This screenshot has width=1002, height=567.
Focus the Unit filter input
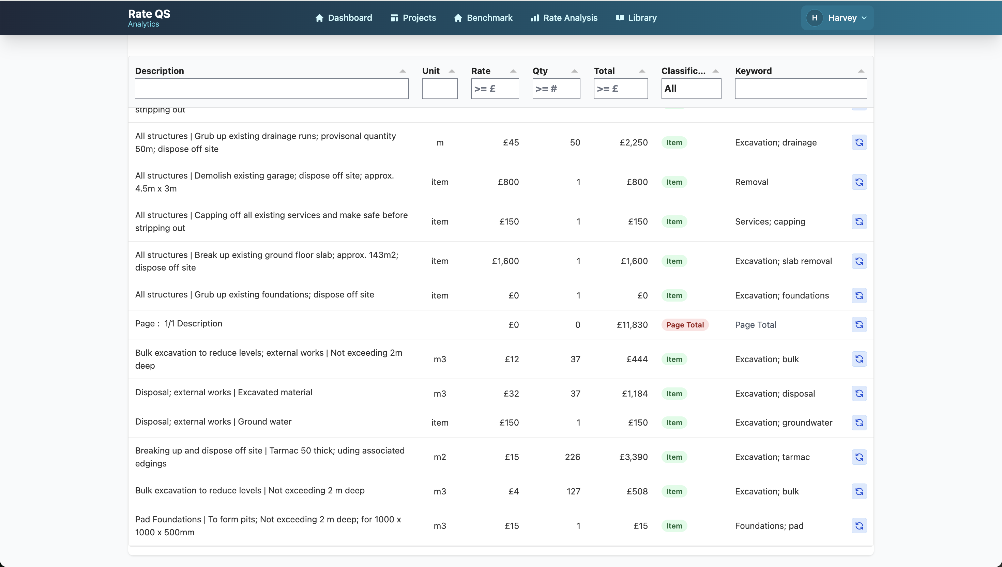click(x=440, y=89)
